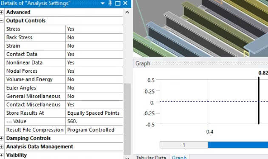Select the Strain value No cell
Viewport: 268px width, 159px height.
(x=94, y=46)
